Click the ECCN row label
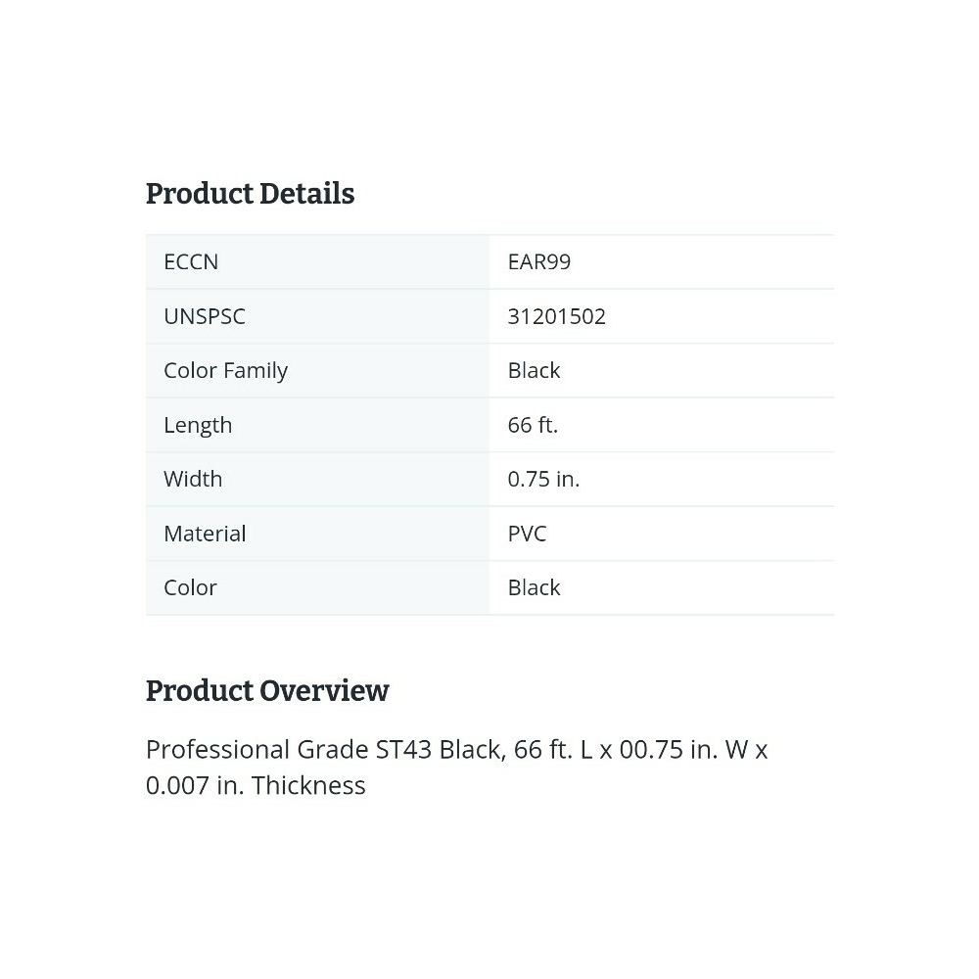 coord(191,262)
